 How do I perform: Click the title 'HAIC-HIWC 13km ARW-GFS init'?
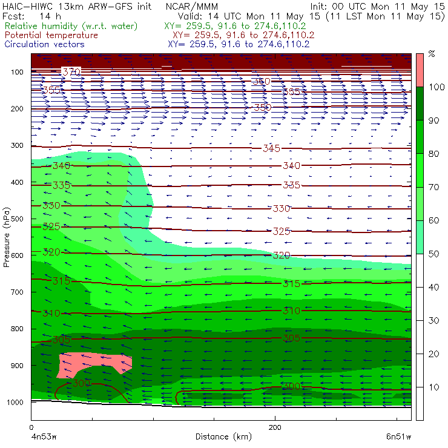(x=77, y=6)
